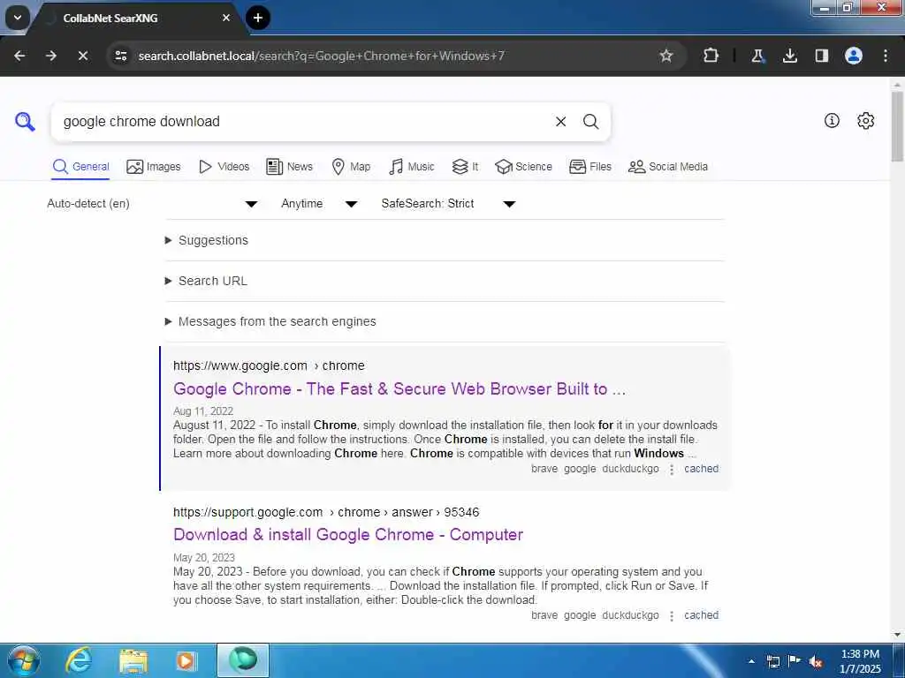Show the browser Downloads icon
Viewport: 905px width, 678px height.
tap(789, 56)
